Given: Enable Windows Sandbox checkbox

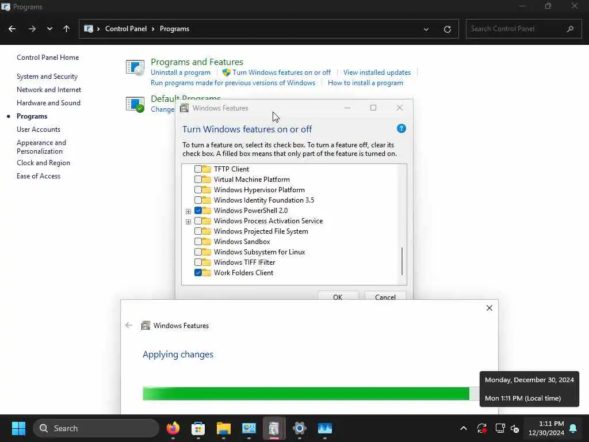Looking at the screenshot, I should (198, 242).
